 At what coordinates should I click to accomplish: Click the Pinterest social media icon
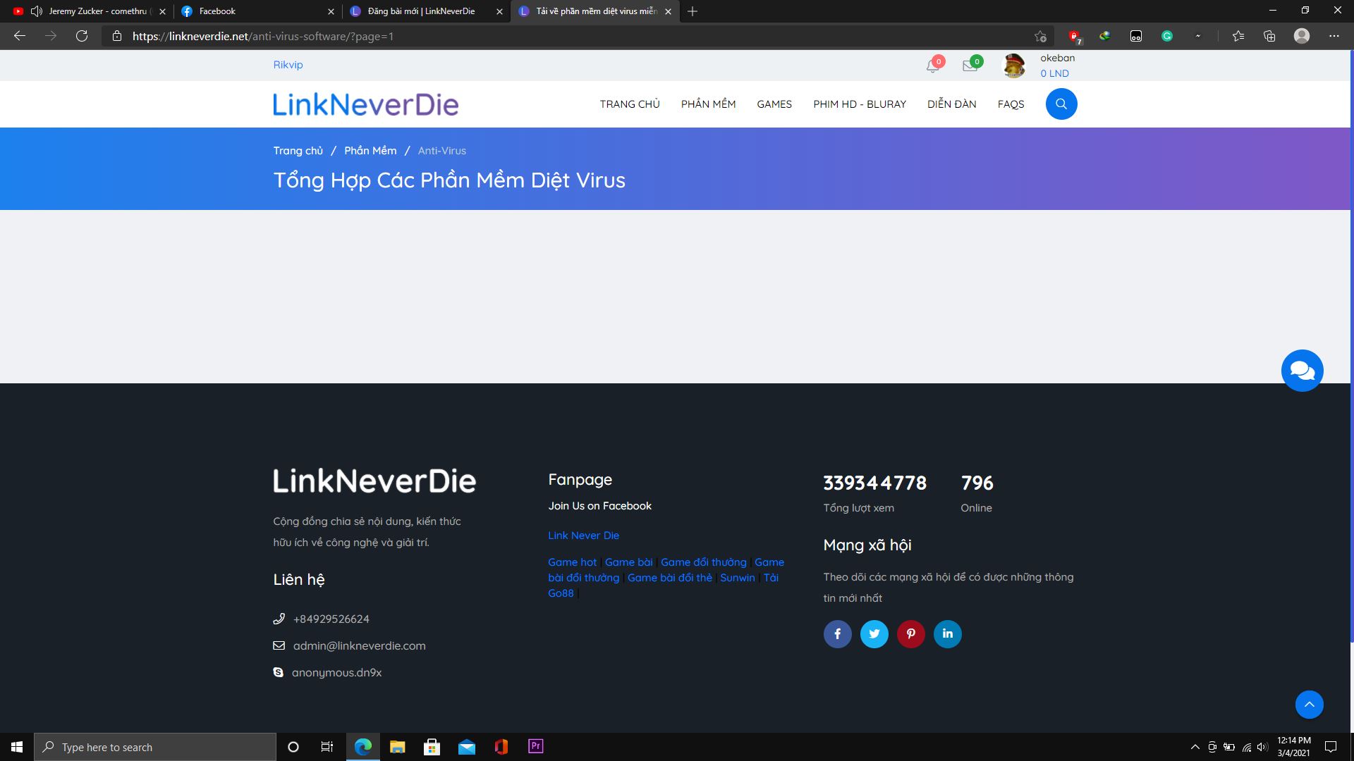[910, 633]
